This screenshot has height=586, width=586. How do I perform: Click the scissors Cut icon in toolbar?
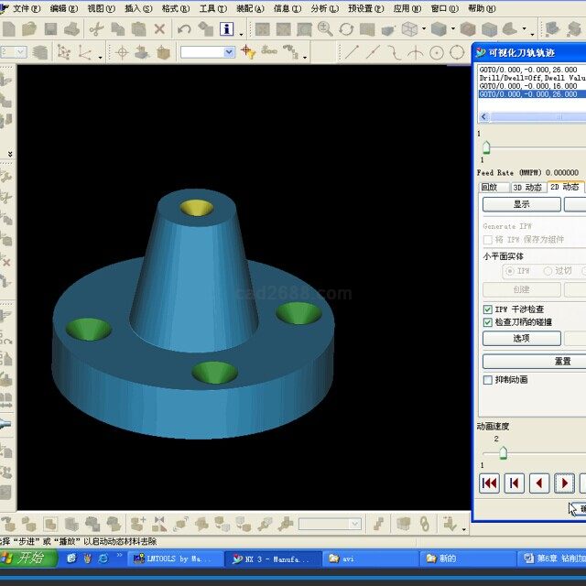coord(95,29)
